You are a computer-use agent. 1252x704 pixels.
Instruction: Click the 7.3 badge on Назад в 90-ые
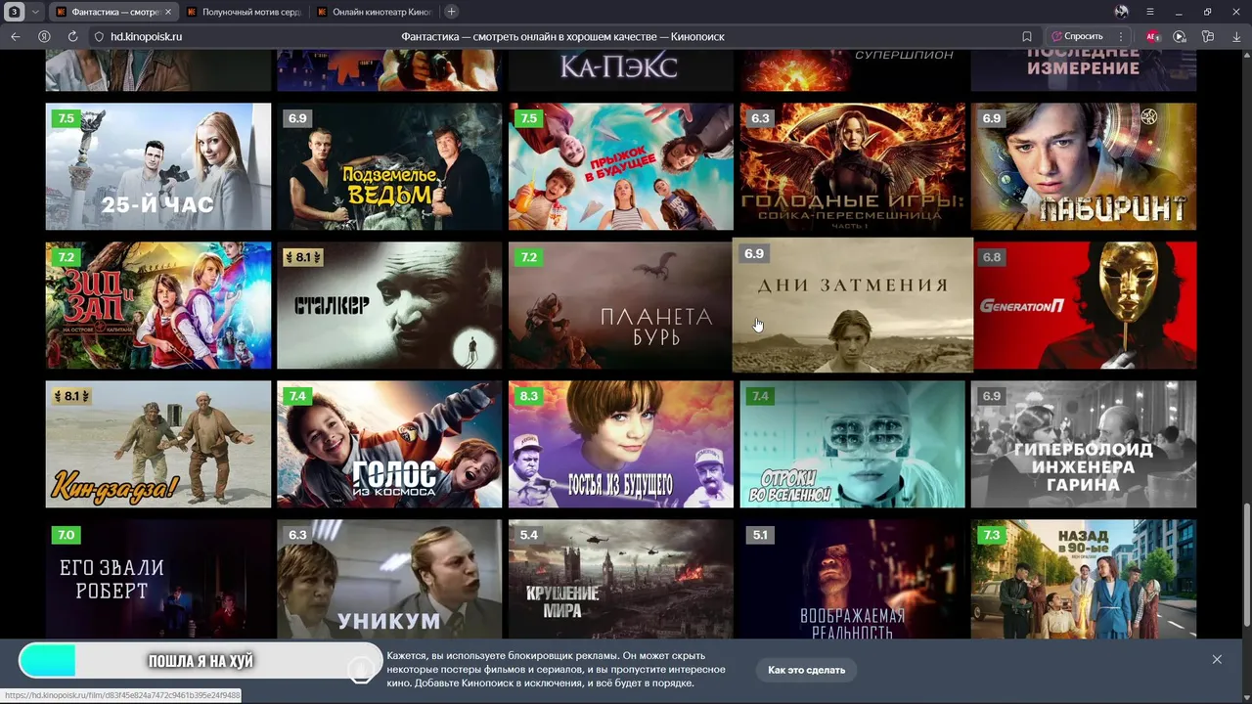pyautogui.click(x=992, y=535)
